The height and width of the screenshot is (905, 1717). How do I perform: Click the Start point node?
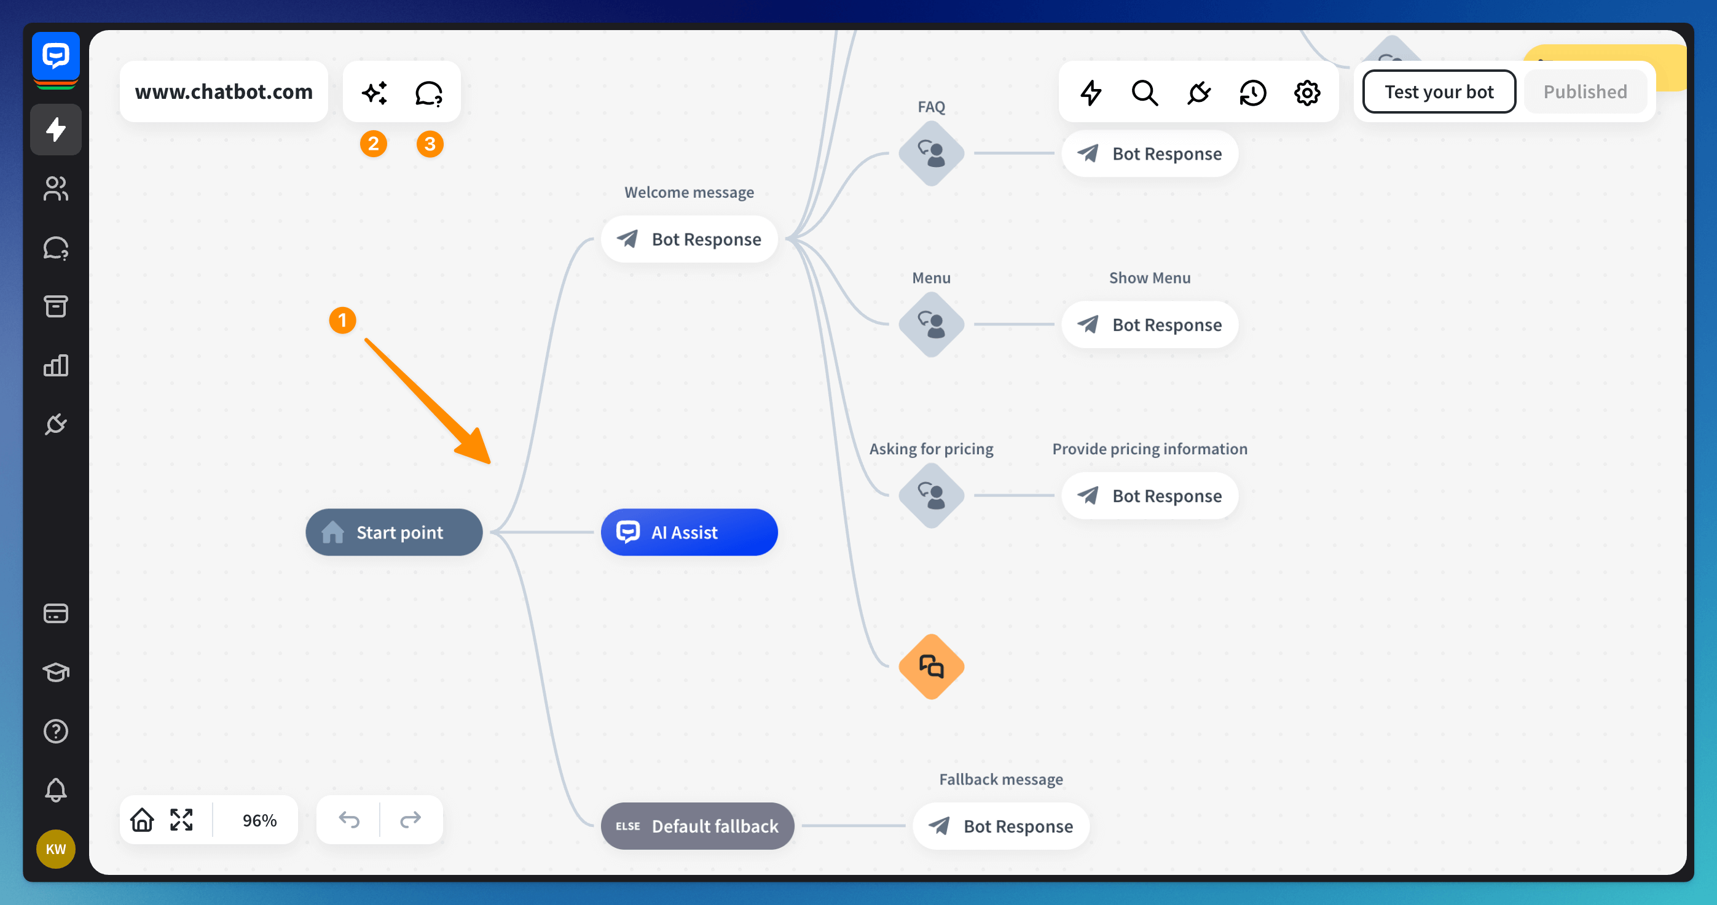[394, 532]
